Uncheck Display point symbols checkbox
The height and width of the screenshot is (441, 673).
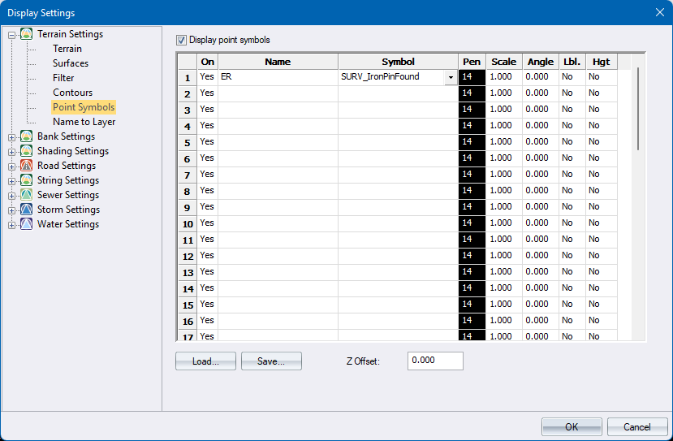(x=181, y=40)
